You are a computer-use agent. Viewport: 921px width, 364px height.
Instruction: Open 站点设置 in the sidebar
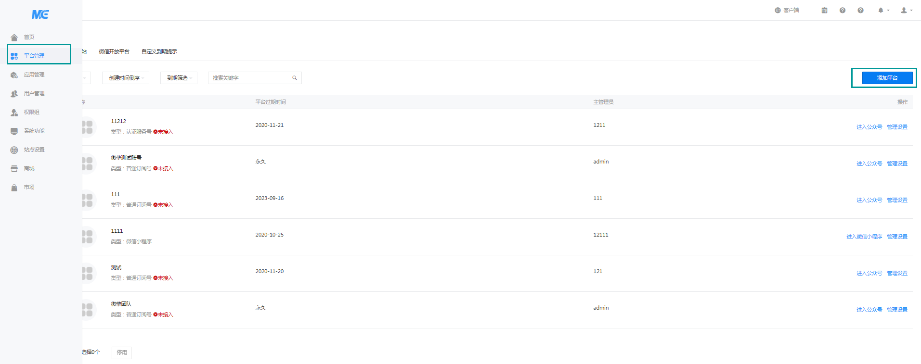coord(34,150)
